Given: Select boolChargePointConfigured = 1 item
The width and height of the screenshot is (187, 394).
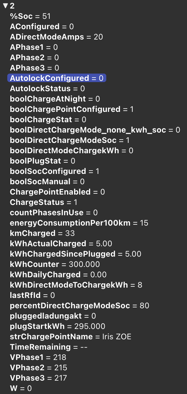Looking at the screenshot, I should pyautogui.click(x=71, y=109).
